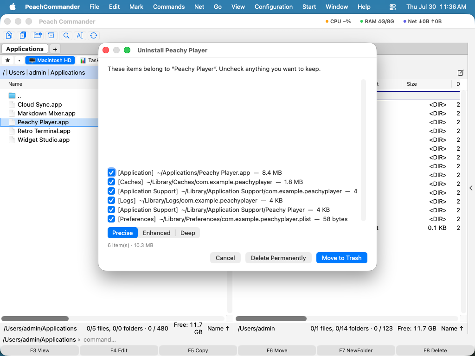Viewport: 475px width, 356px height.
Task: Open the Net menu
Action: (199, 6)
